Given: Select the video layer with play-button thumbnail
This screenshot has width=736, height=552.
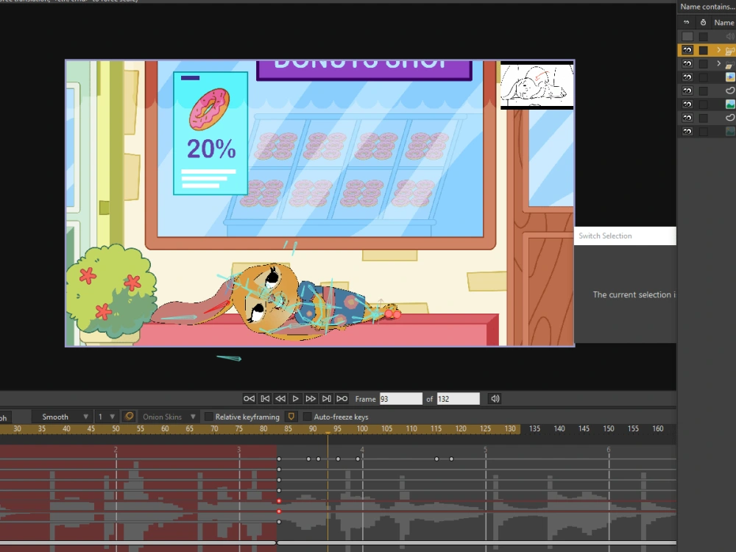Looking at the screenshot, I should 730,77.
